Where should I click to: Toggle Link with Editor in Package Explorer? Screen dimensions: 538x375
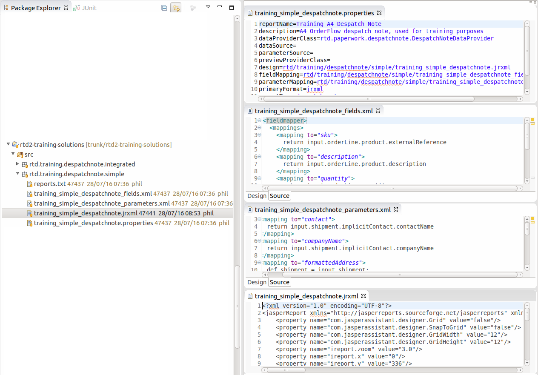click(176, 7)
